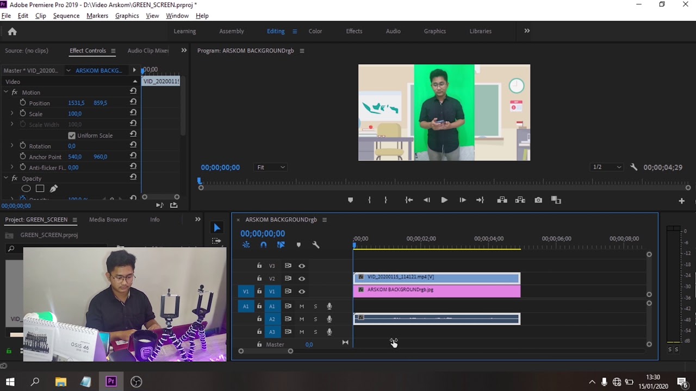Open the Media Browser tab
Screen dimensions: 696x391
[x=108, y=219]
